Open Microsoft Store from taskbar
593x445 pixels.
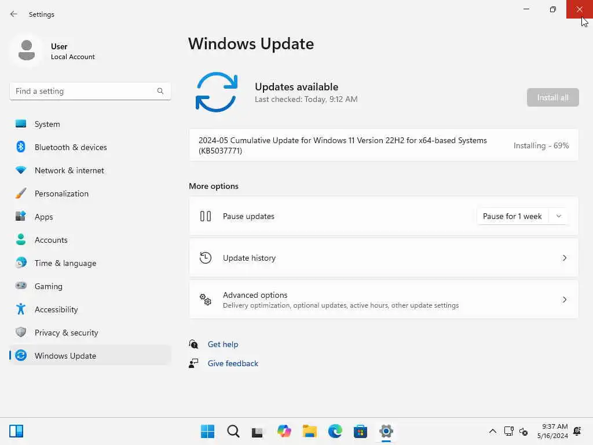coord(360,431)
